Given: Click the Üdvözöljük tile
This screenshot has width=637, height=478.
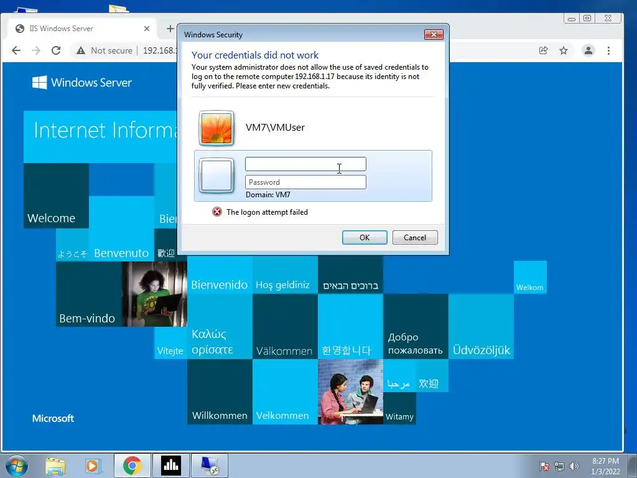Looking at the screenshot, I should tap(481, 326).
